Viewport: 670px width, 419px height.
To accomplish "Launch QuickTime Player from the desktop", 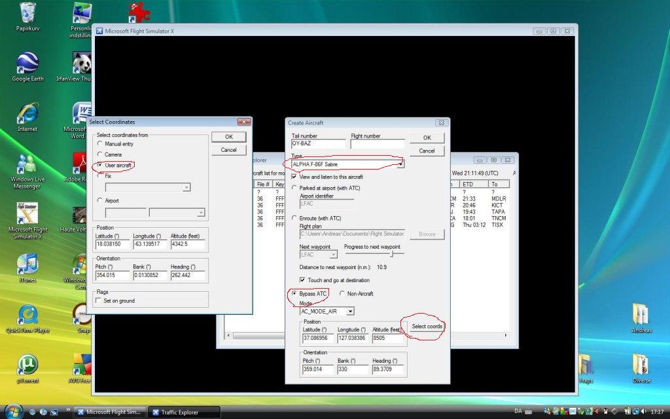I will tap(27, 314).
